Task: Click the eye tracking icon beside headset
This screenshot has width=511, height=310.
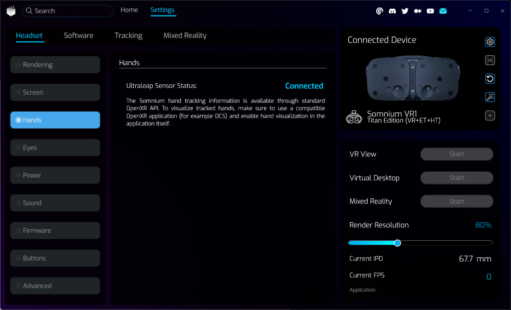Action: click(x=490, y=60)
